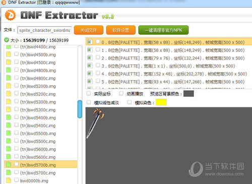Click the green icon on highlighted (tn)lswd5700b.img row
This screenshot has height=184, width=252.
point(9,164)
